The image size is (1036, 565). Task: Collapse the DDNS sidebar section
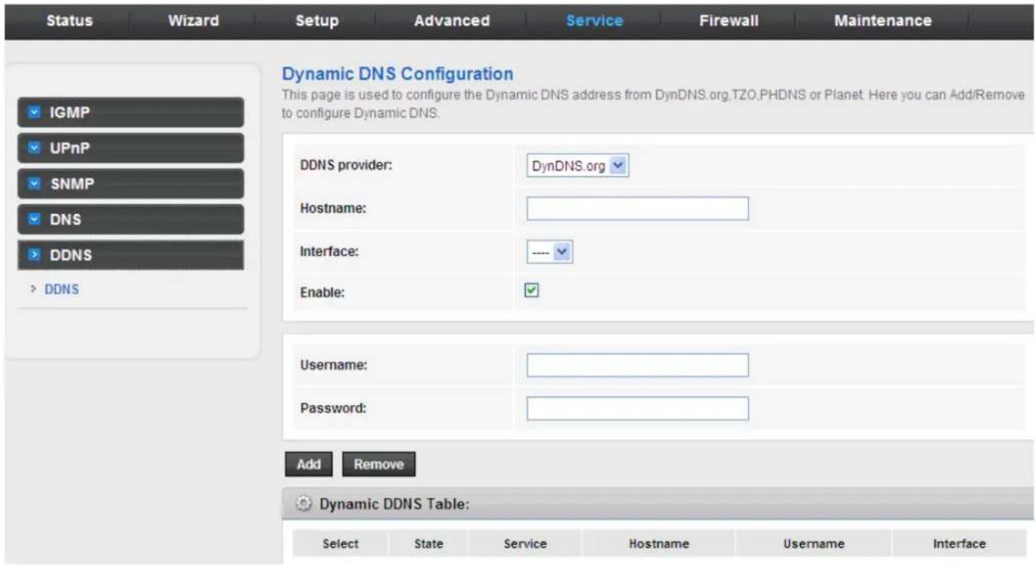tap(131, 255)
